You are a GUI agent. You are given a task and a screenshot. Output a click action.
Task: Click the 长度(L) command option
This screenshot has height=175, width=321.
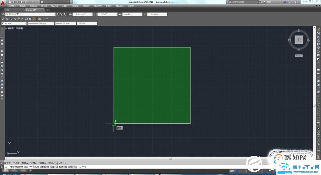[x=54, y=167]
